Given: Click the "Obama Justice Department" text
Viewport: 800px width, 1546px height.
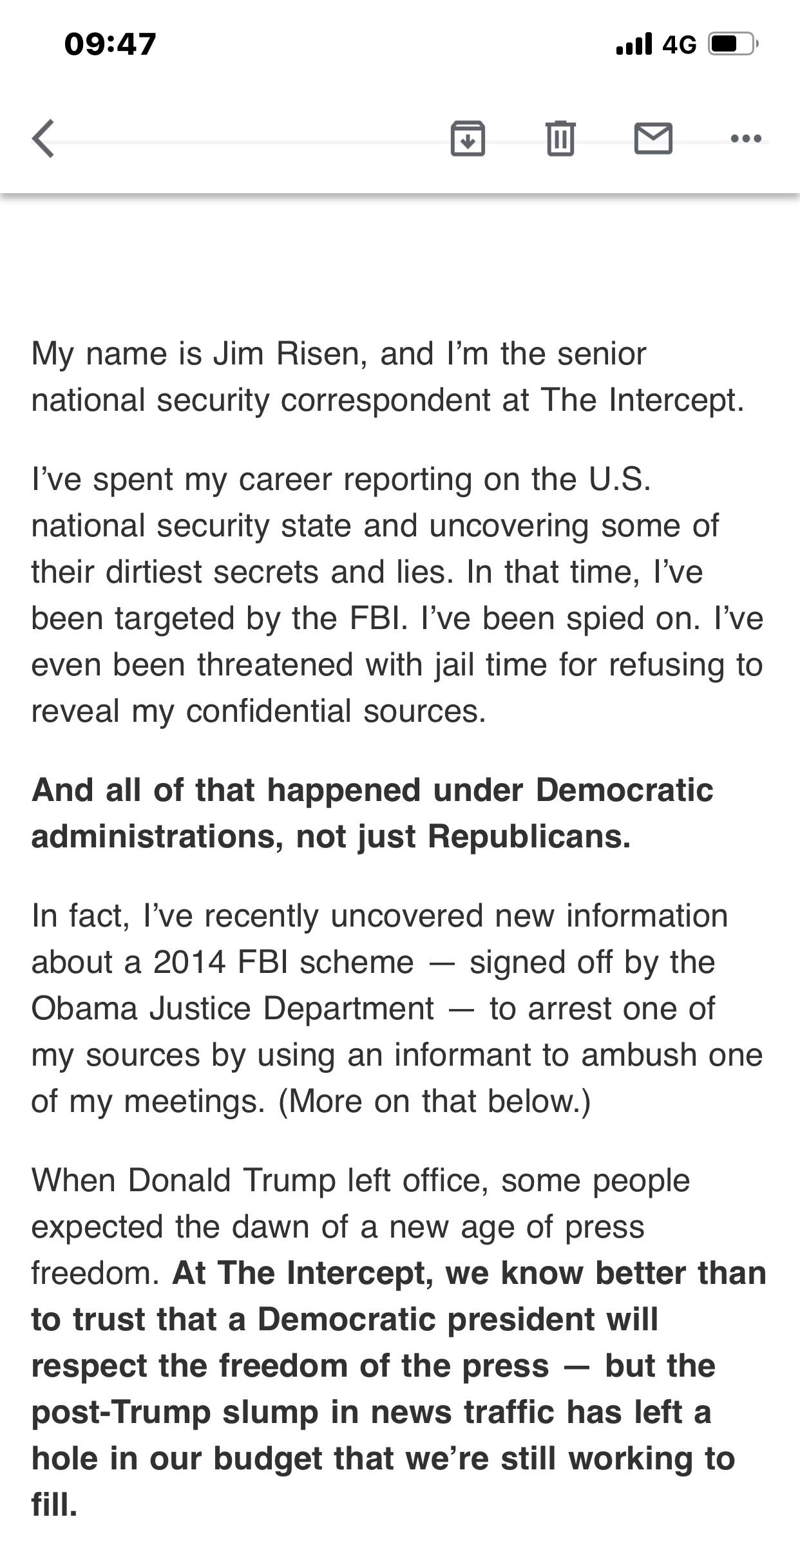Looking at the screenshot, I should (x=233, y=1008).
